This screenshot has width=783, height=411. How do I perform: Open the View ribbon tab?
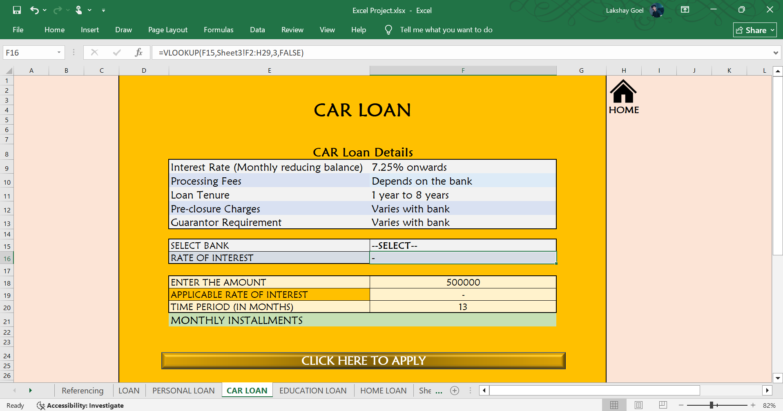[x=327, y=30]
